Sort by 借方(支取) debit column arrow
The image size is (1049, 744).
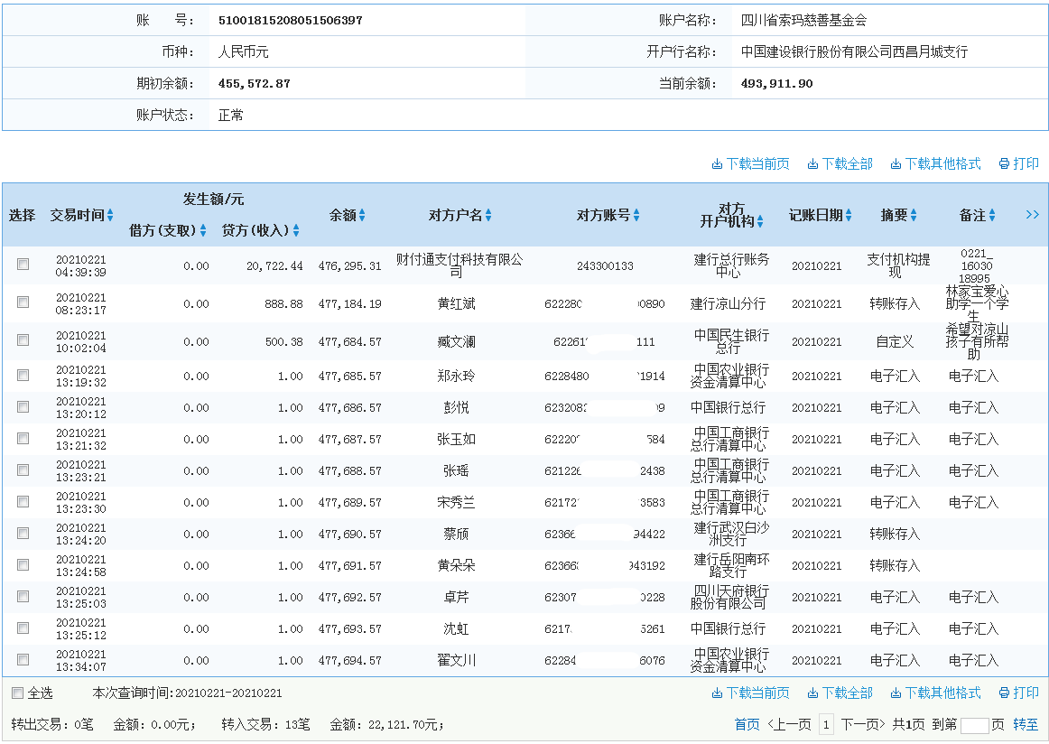point(201,229)
